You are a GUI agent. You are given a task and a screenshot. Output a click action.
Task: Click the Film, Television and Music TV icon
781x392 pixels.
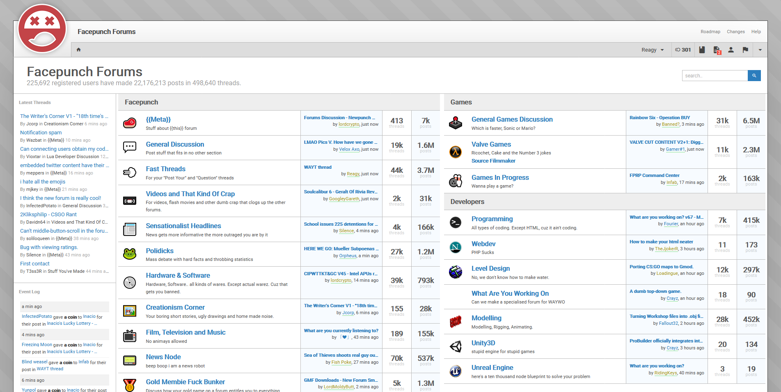(130, 336)
